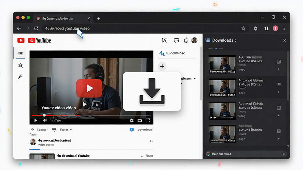Click the macOS green zoom dot
This screenshot has height=170, width=303.
point(28,17)
